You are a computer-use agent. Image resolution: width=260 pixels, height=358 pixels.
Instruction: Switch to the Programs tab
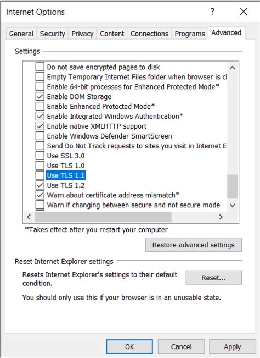[x=190, y=34]
